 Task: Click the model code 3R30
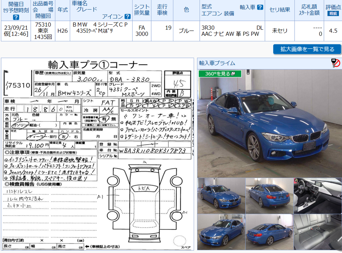208,28
